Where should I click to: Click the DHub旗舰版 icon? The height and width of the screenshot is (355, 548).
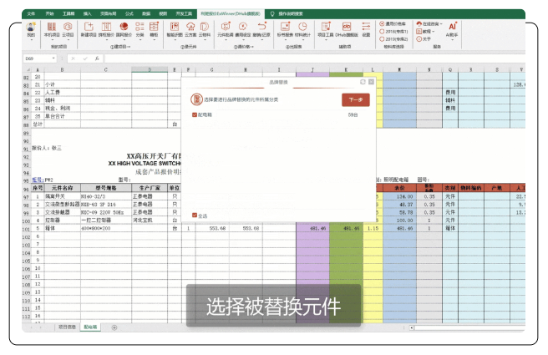point(347,27)
